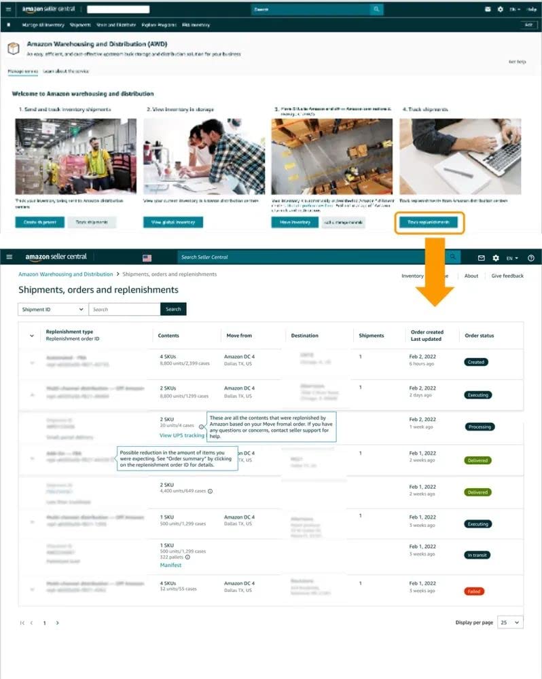This screenshot has width=542, height=679.
Task: Open the Display per page dropdown
Action: [x=510, y=622]
